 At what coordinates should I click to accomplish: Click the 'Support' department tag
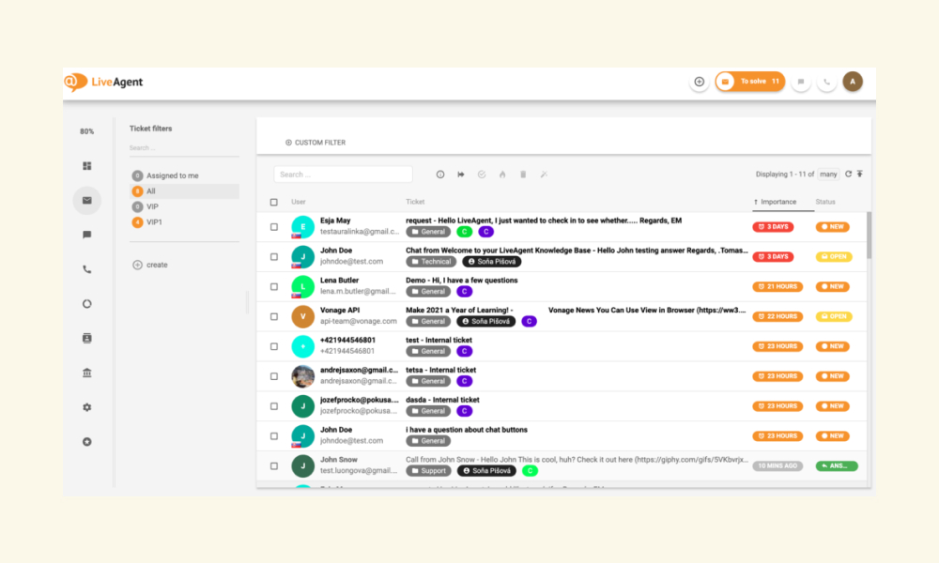tap(429, 471)
